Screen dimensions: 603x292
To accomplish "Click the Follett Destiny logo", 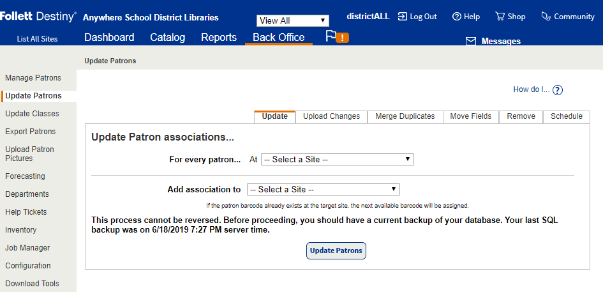I will pos(38,17).
